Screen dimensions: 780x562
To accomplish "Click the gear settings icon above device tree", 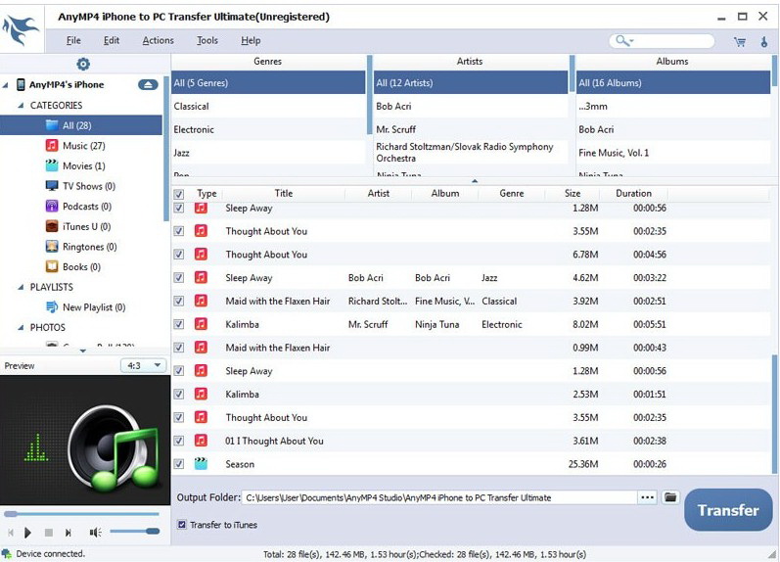I will 82,64.
